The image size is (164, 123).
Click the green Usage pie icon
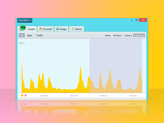(x=57, y=29)
